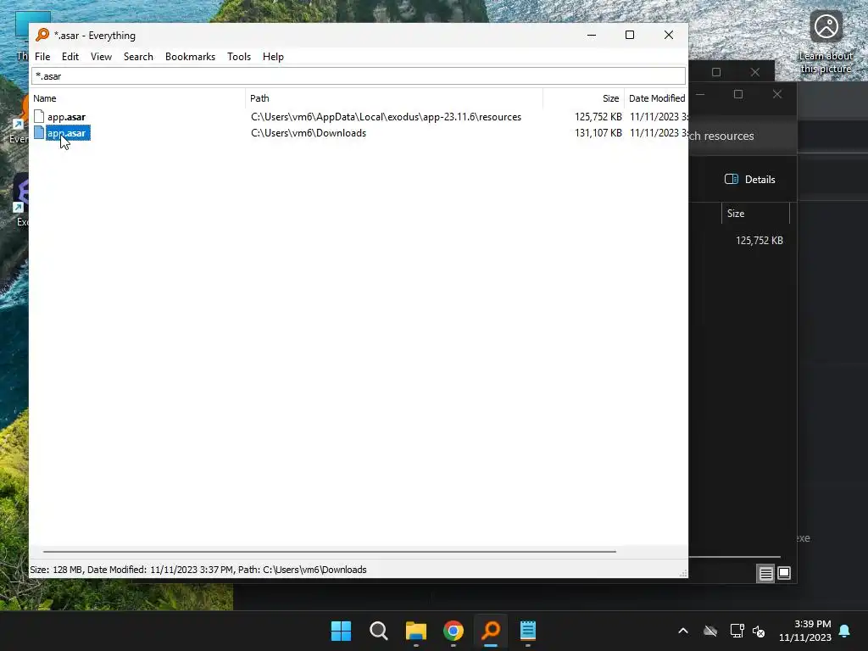Maximize the rearmost dark window

click(716, 72)
